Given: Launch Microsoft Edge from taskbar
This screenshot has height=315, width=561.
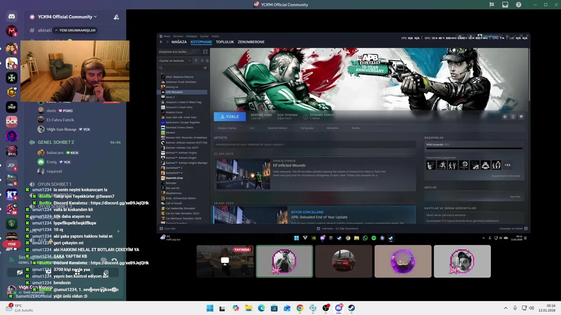Looking at the screenshot, I should pos(262,308).
